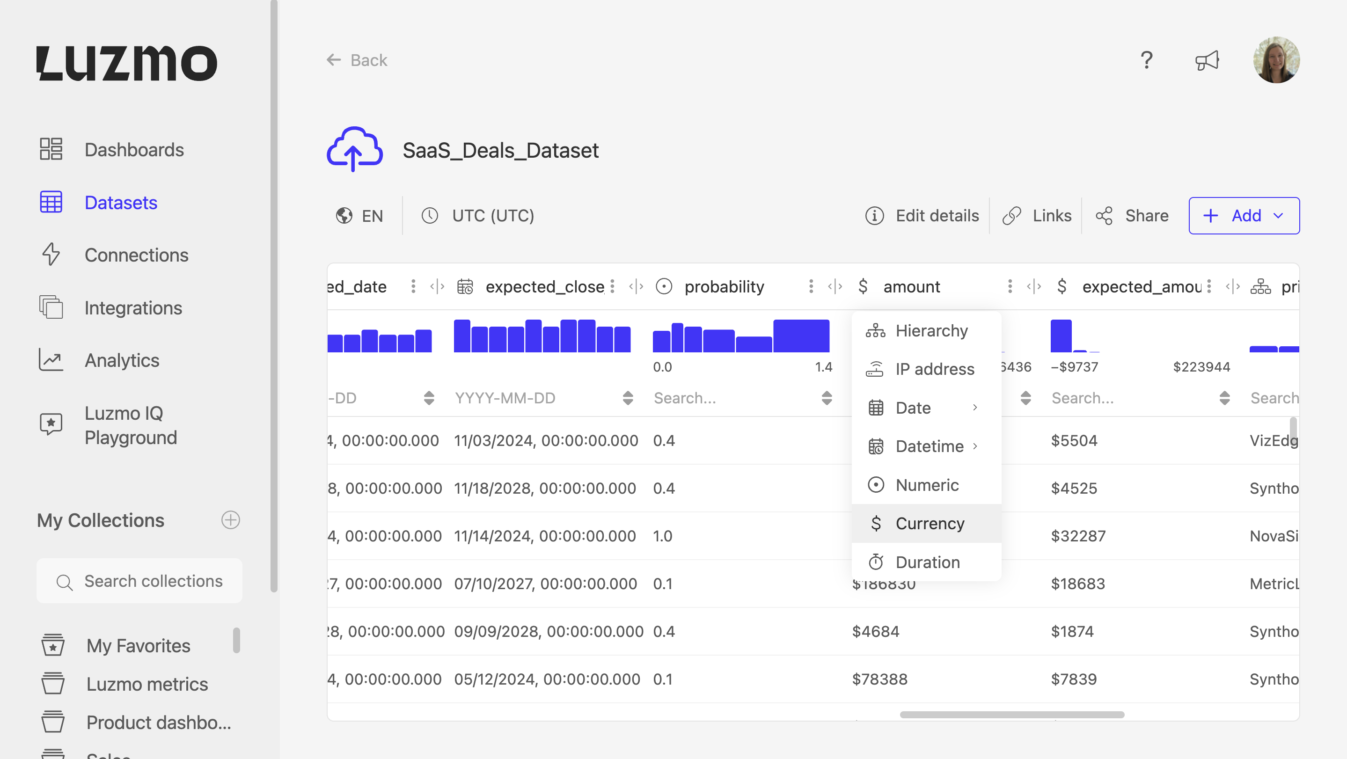
Task: Click the Analytics chart icon
Action: point(51,360)
